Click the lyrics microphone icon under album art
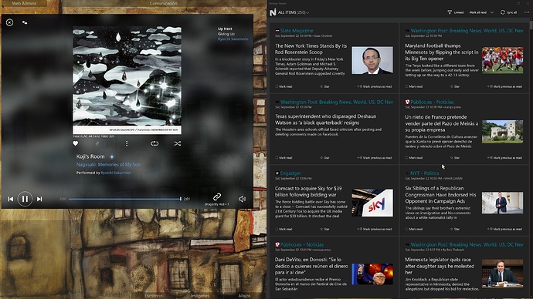Screen dimensions: 533x299 (x=97, y=143)
